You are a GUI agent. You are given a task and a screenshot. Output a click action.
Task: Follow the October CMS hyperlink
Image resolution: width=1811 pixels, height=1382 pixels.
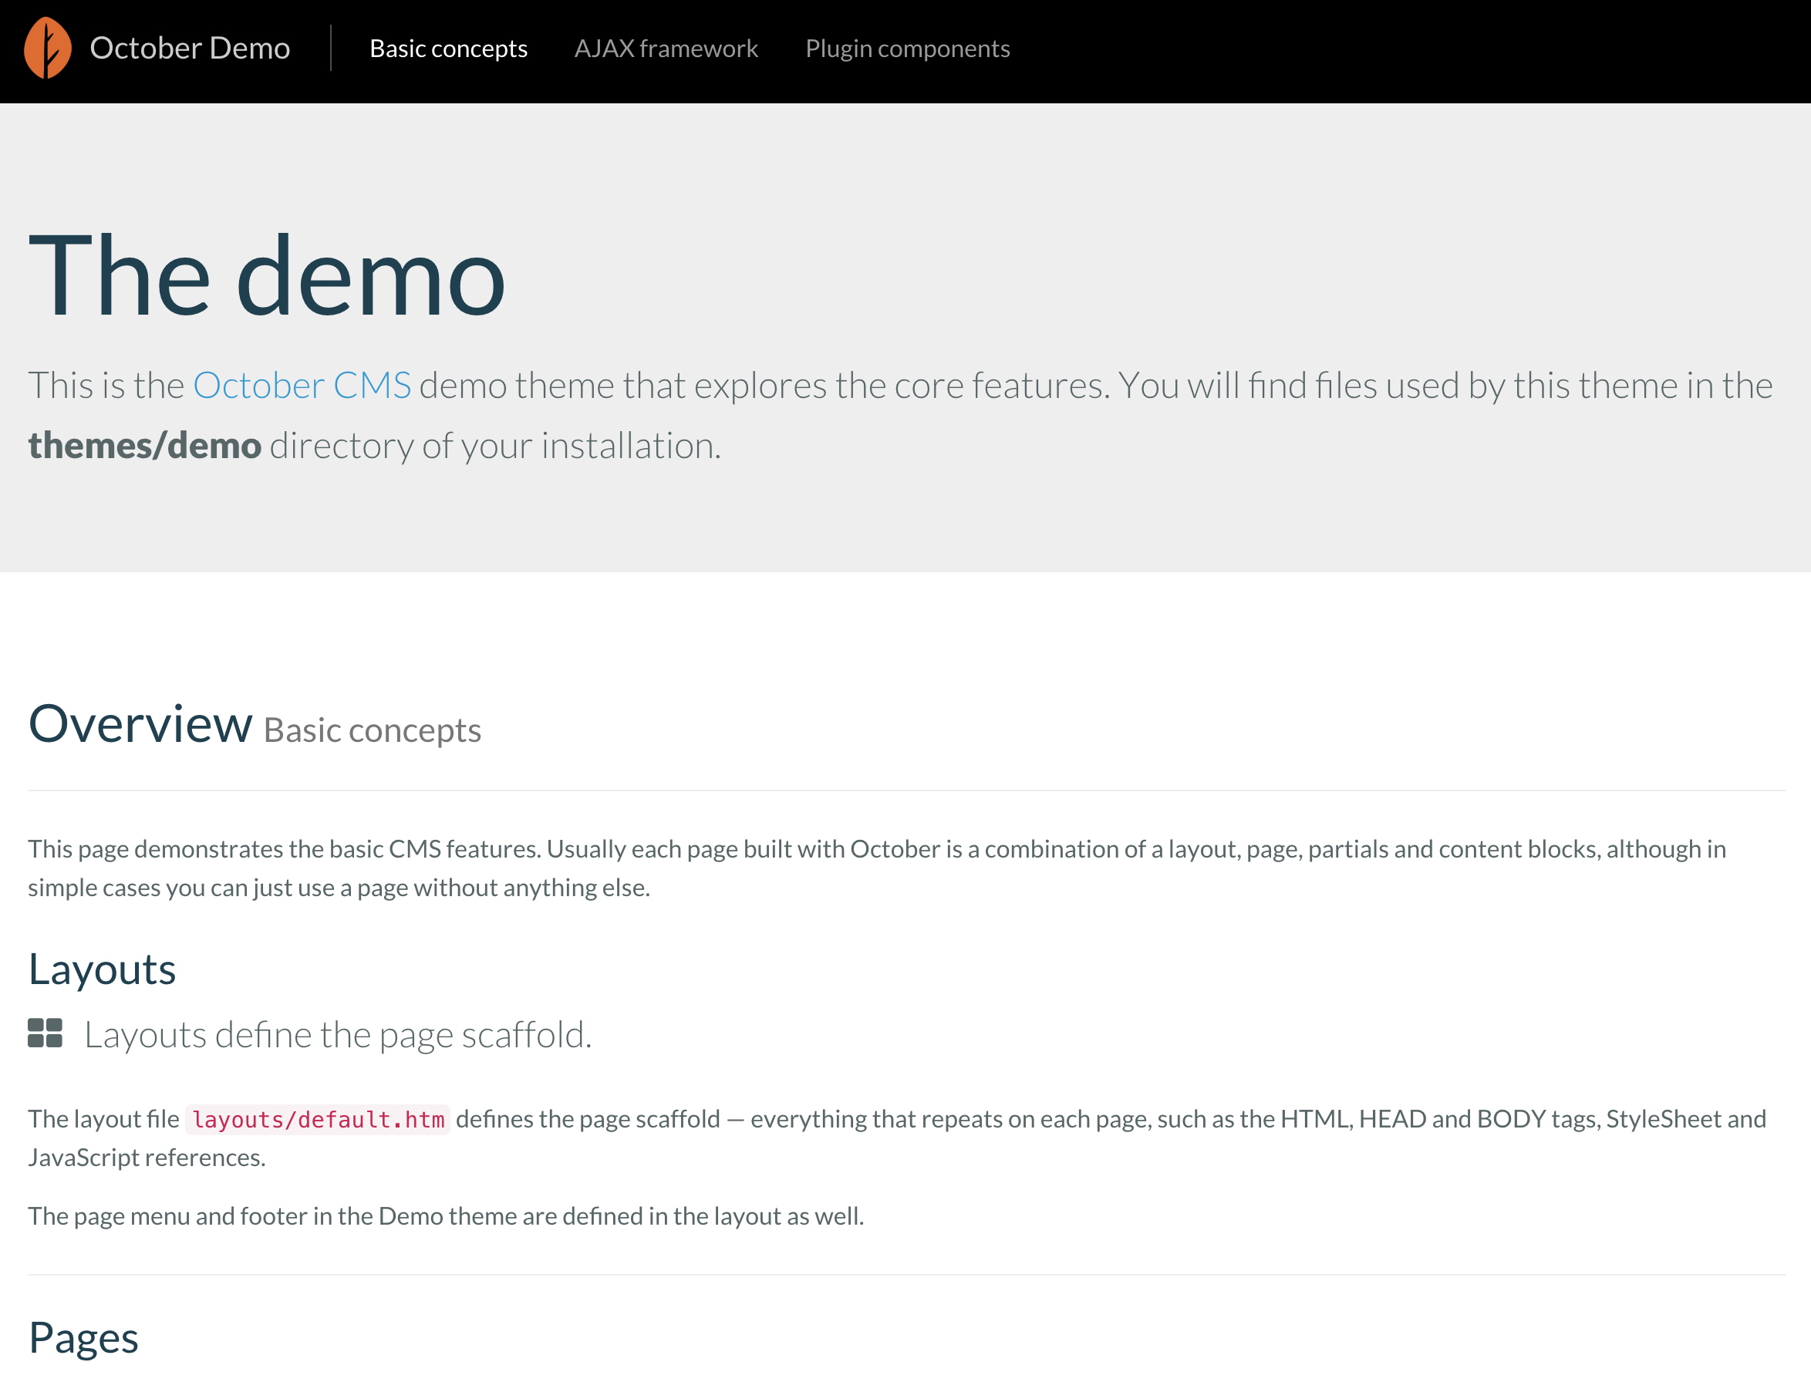(302, 385)
